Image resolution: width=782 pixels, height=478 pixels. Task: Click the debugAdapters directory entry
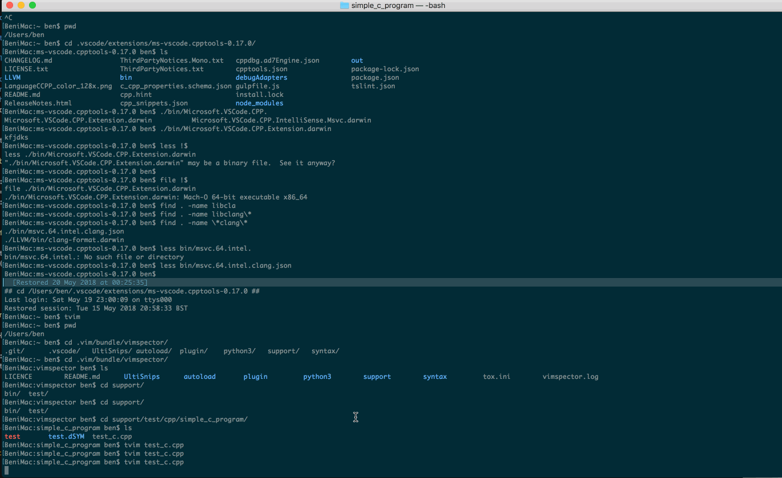(261, 77)
